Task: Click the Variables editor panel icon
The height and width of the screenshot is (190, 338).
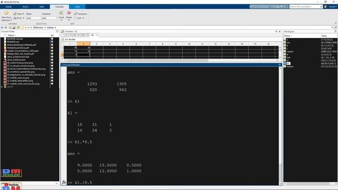Action: [62, 32]
